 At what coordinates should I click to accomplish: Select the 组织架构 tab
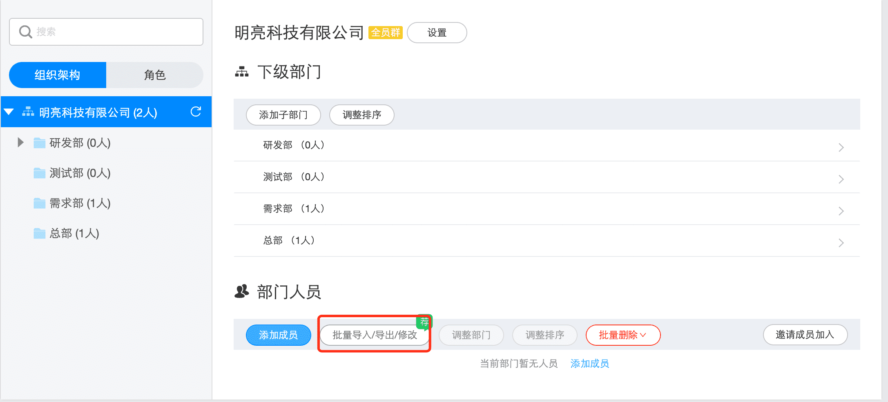point(58,75)
